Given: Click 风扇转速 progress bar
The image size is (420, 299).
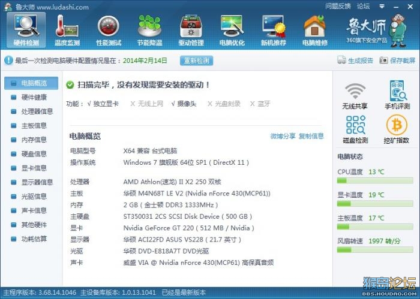Looking at the screenshot, I should (x=375, y=250).
